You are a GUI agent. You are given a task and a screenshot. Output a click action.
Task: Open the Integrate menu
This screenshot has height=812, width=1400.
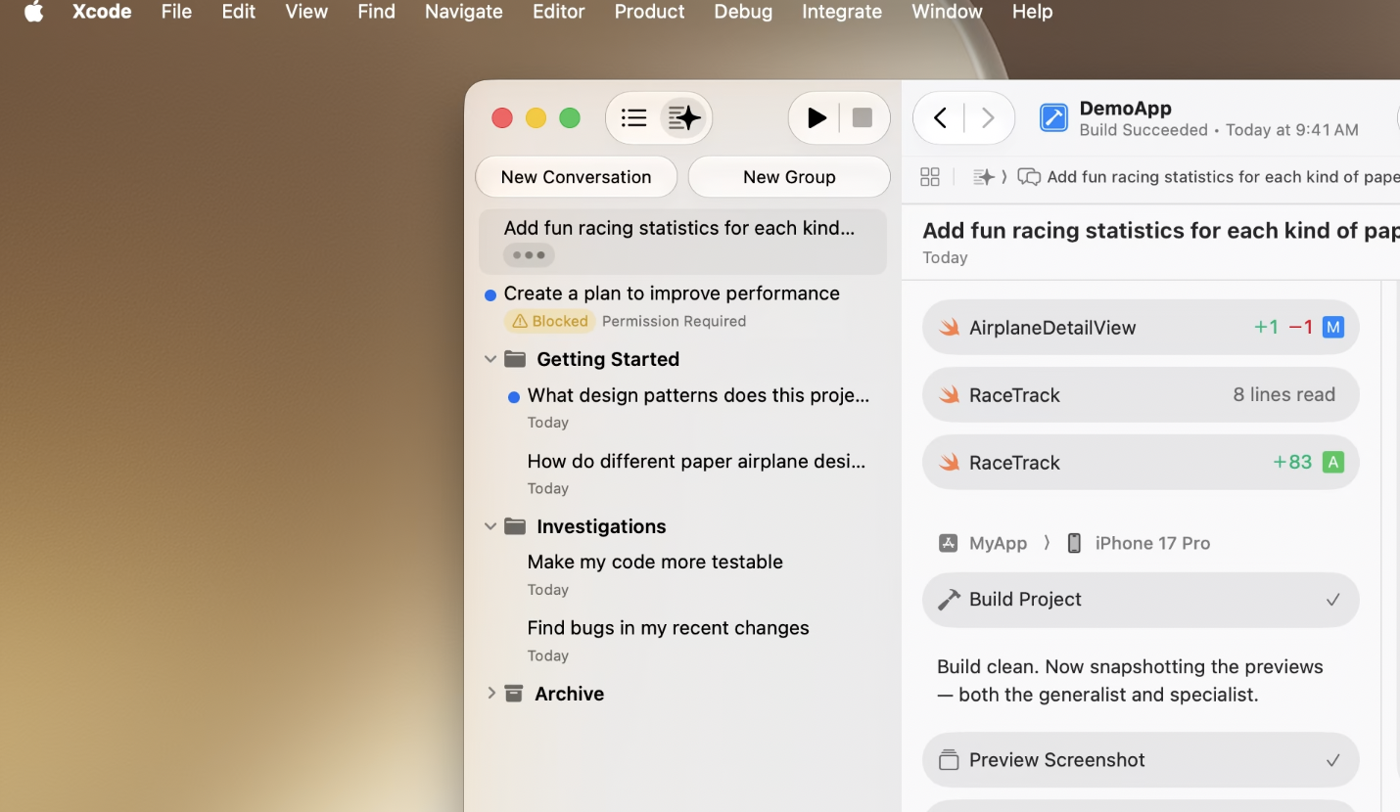pyautogui.click(x=842, y=12)
